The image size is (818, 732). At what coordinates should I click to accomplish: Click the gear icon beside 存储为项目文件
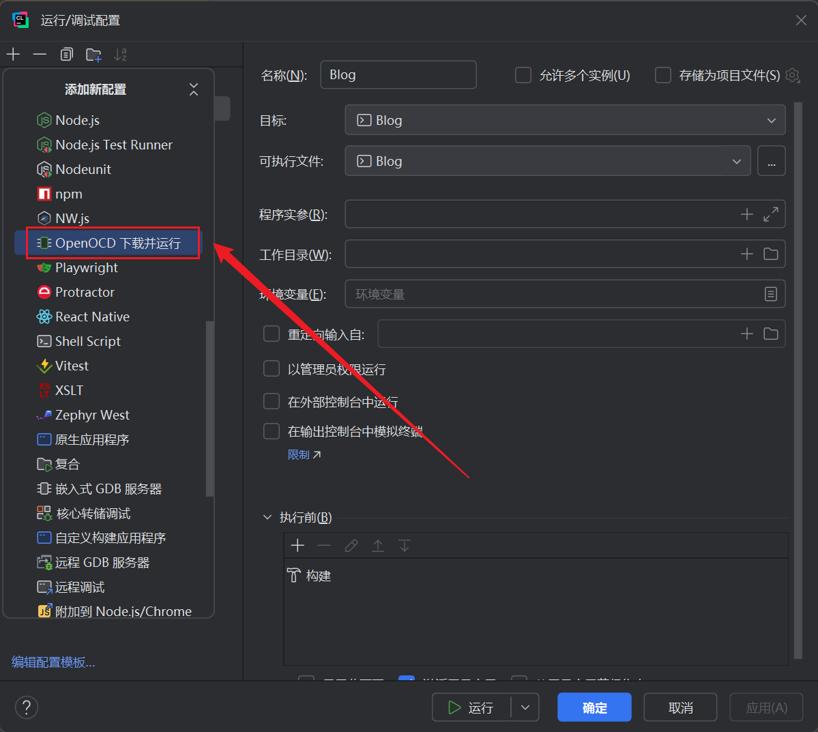pos(793,75)
